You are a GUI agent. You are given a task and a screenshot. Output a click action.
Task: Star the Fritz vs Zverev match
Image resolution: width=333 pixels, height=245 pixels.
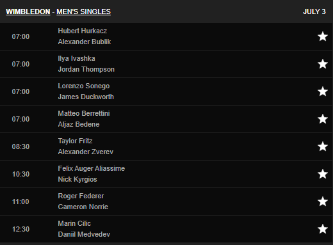[323, 146]
